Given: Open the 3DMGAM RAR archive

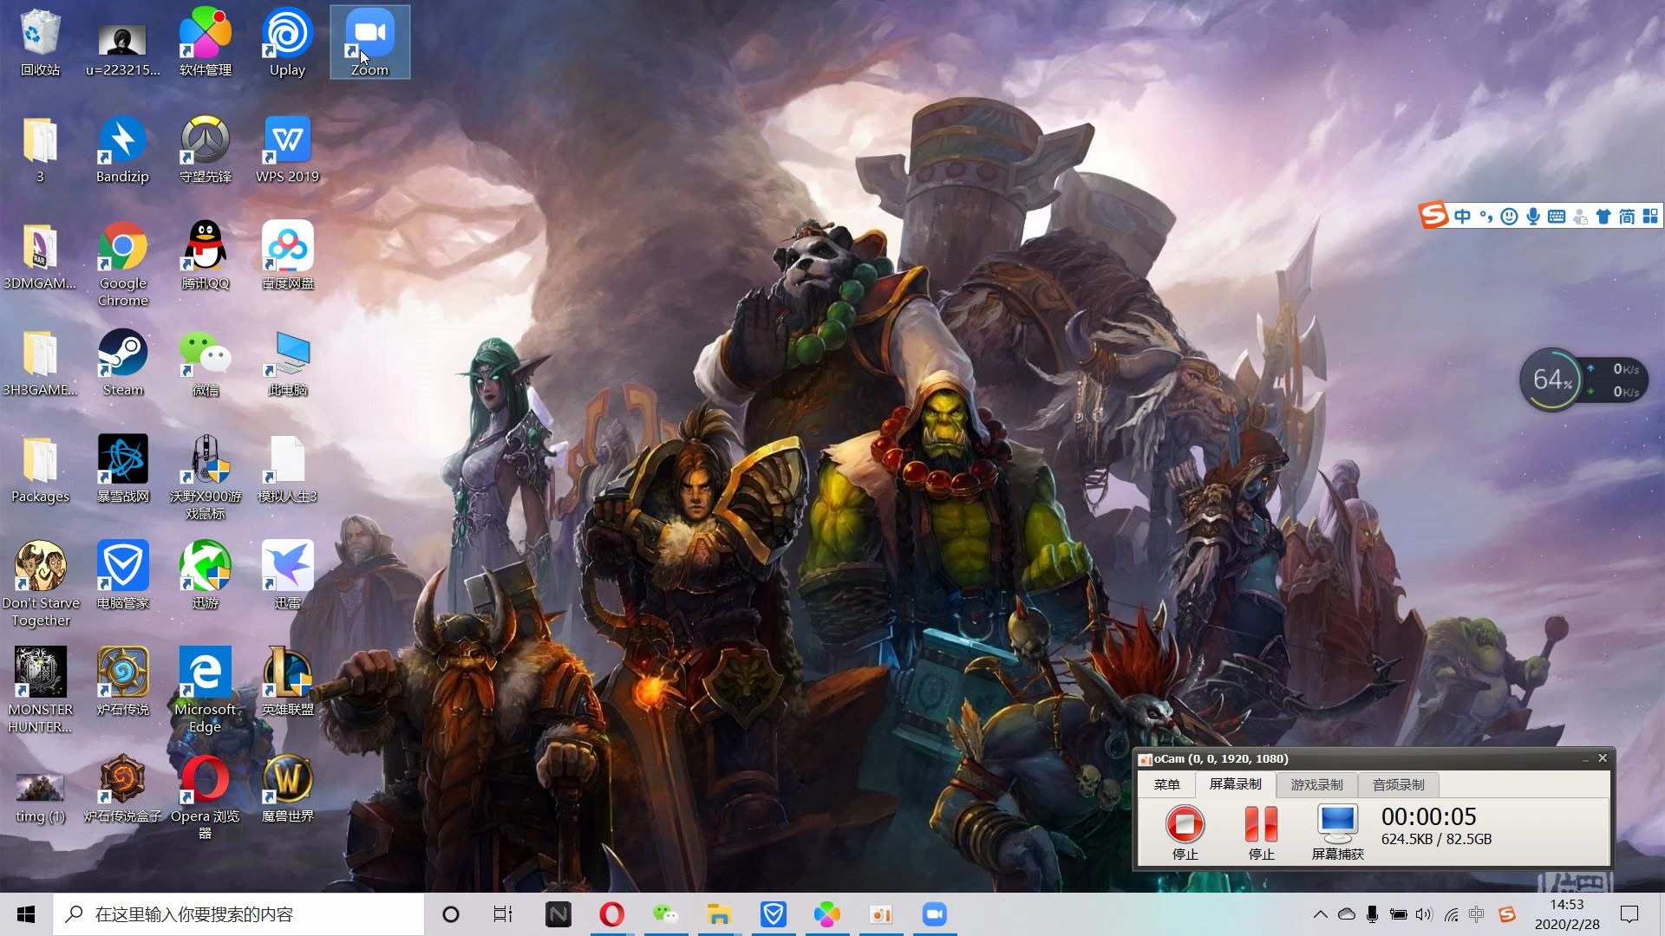Looking at the screenshot, I should point(40,256).
